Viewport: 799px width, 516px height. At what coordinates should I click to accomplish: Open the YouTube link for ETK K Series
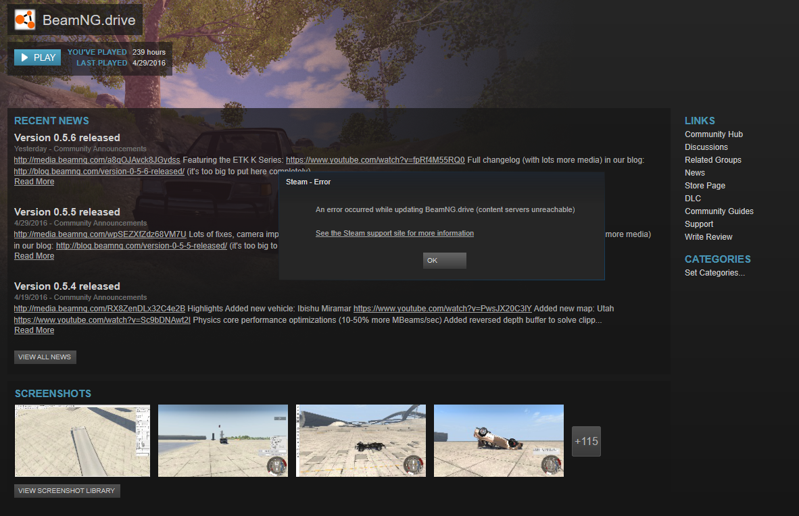pyautogui.click(x=375, y=160)
